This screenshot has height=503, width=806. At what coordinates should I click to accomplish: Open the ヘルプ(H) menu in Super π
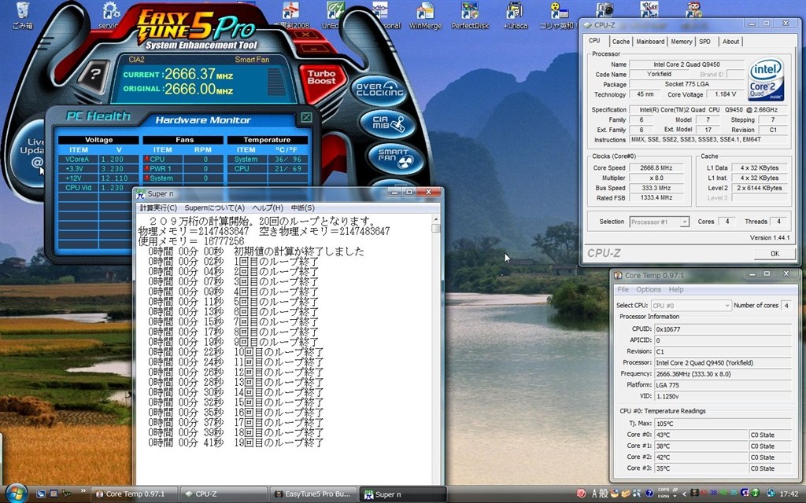pos(268,207)
